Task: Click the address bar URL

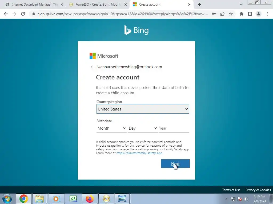Action: [x=123, y=14]
